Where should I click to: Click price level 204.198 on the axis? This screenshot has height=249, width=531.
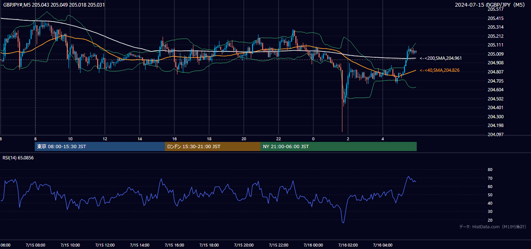coord(495,125)
